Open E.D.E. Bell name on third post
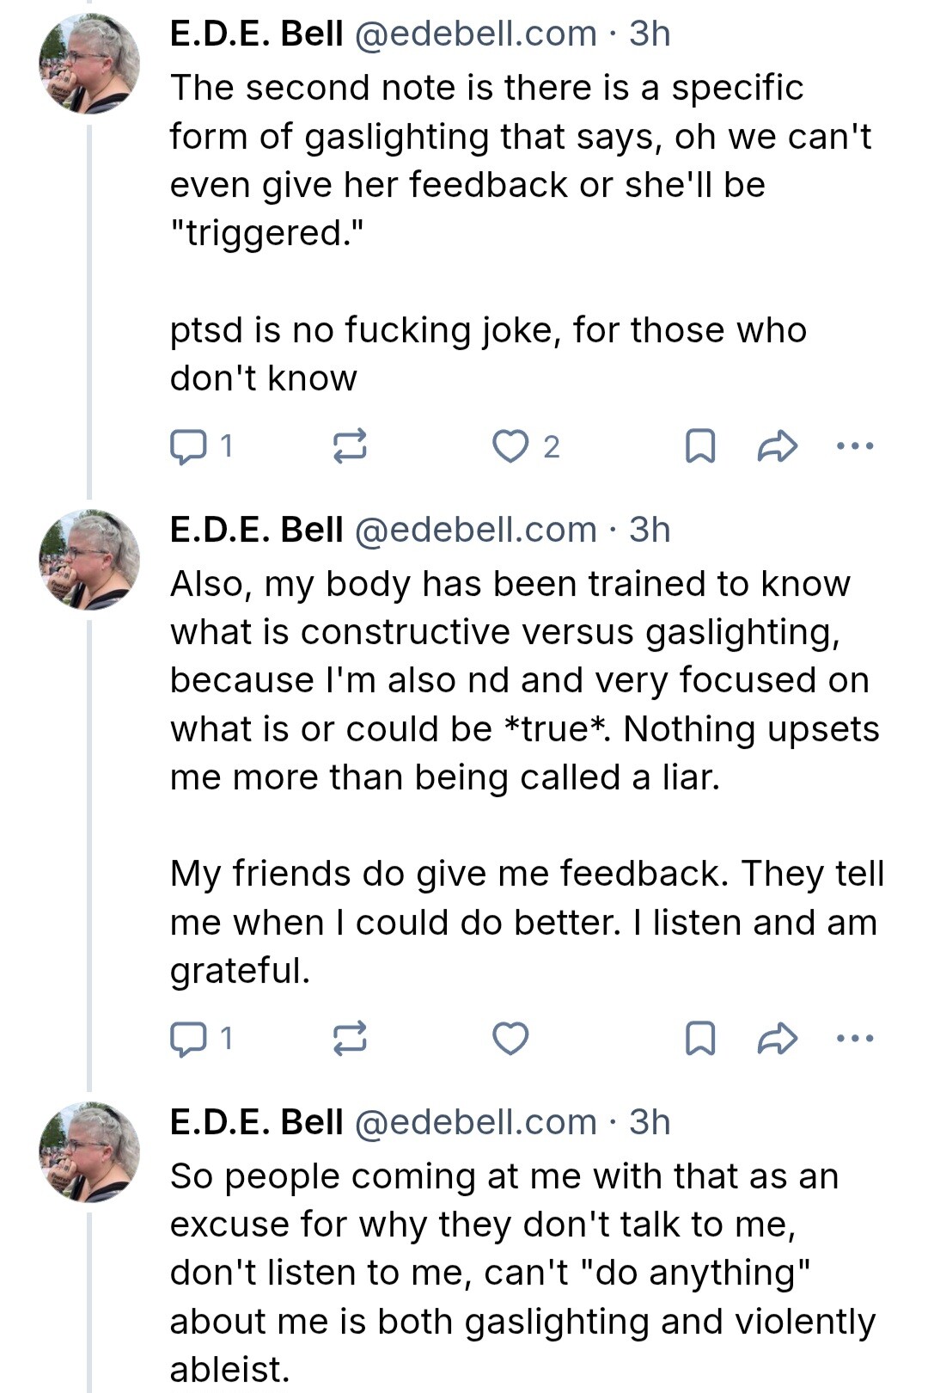 point(256,1122)
